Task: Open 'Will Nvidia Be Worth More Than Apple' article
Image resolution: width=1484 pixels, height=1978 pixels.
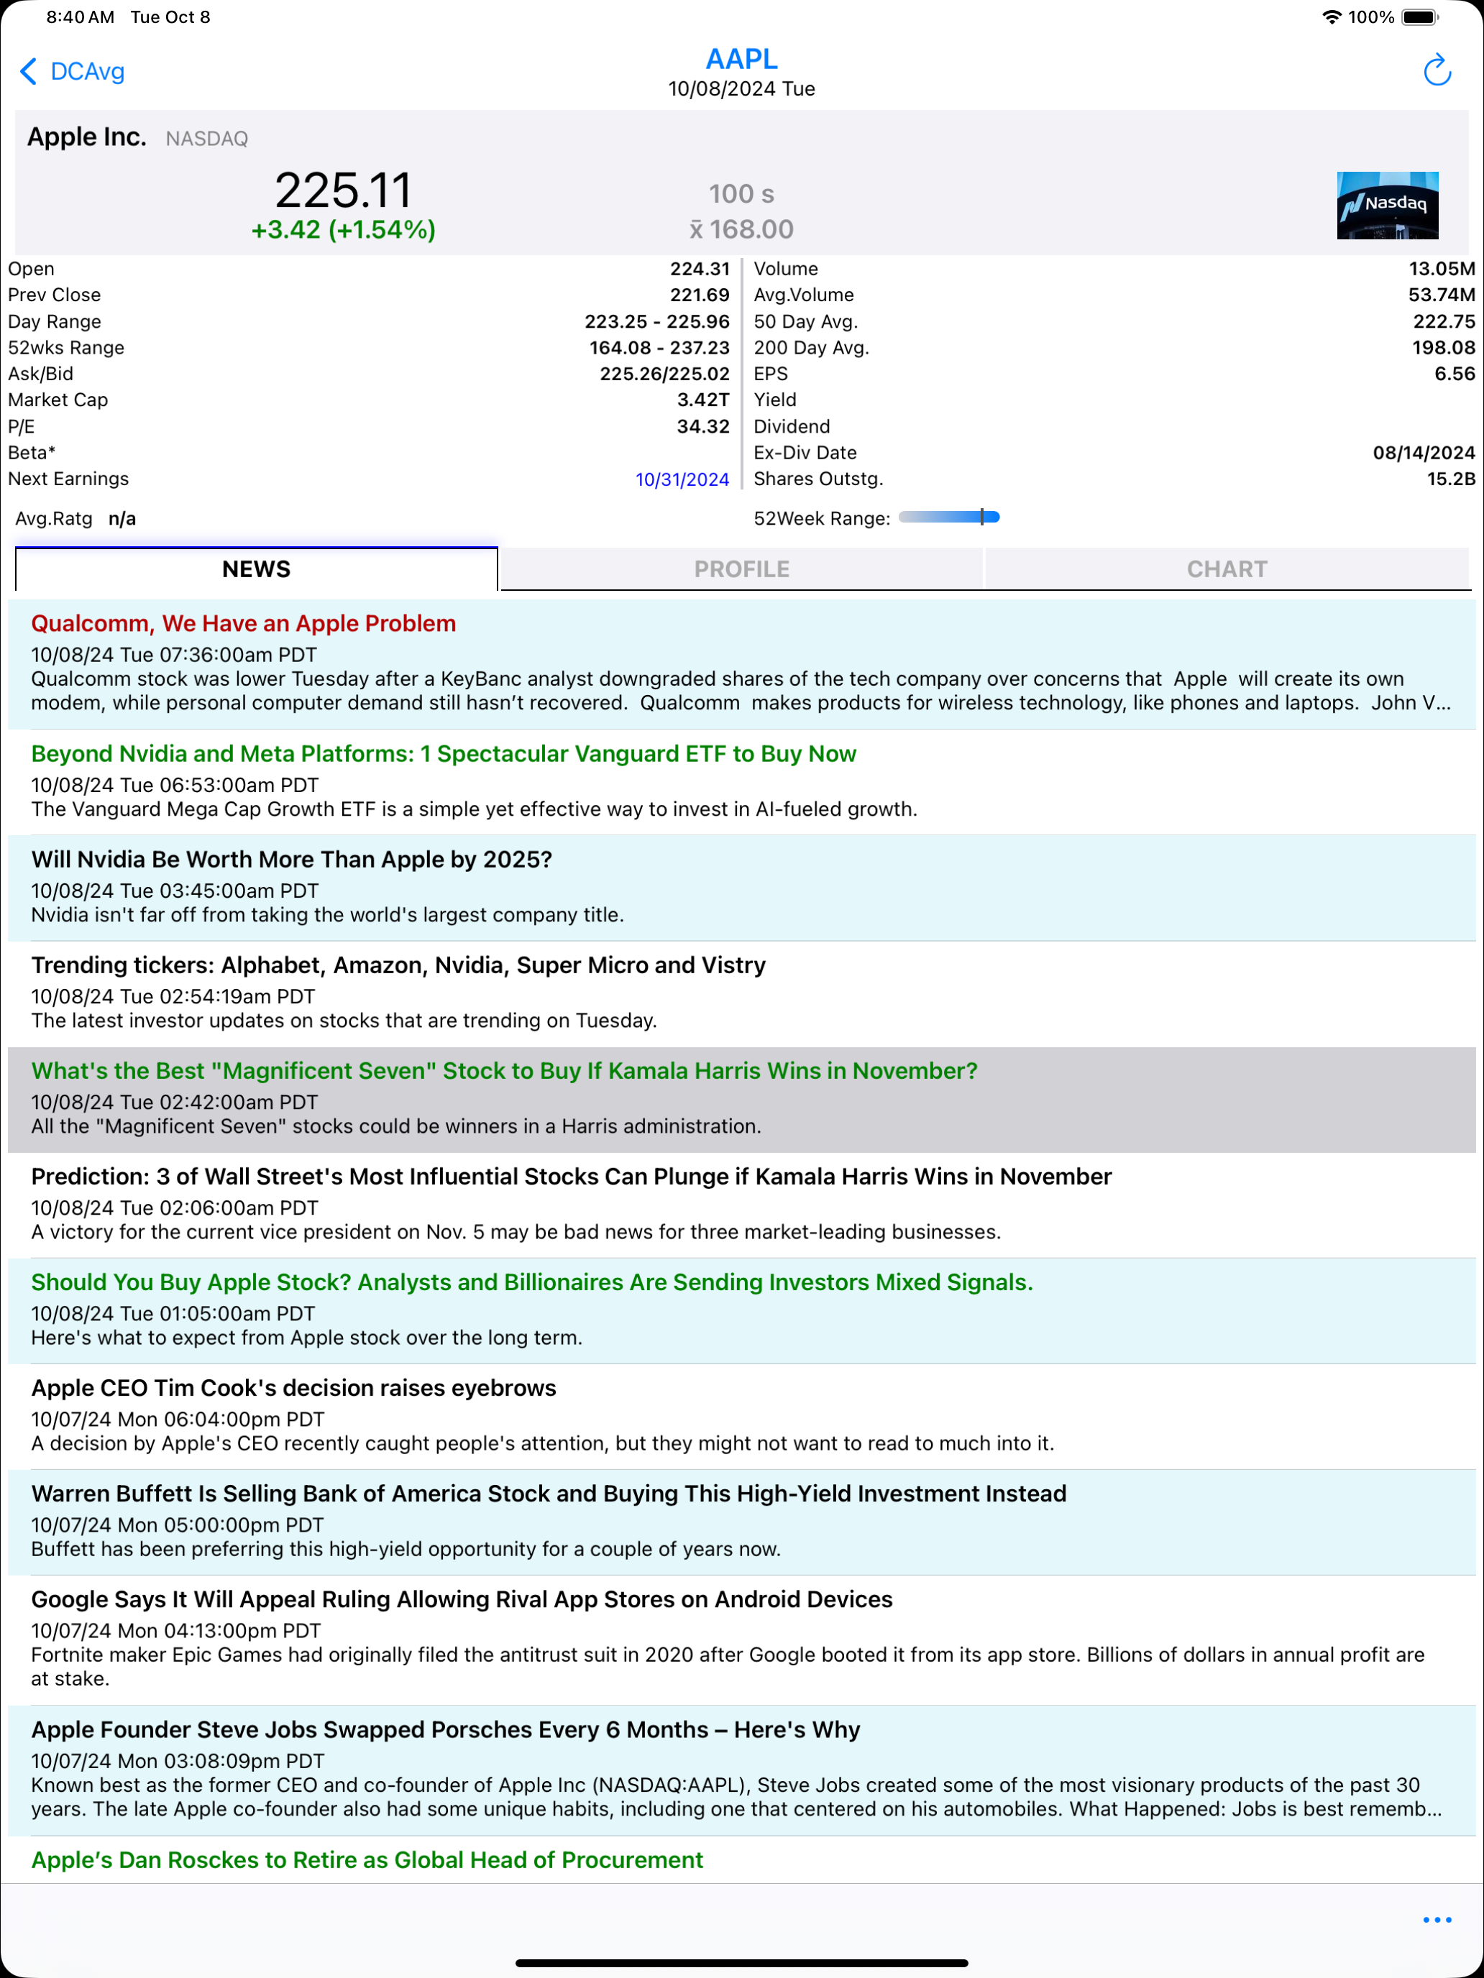Action: tap(741, 887)
